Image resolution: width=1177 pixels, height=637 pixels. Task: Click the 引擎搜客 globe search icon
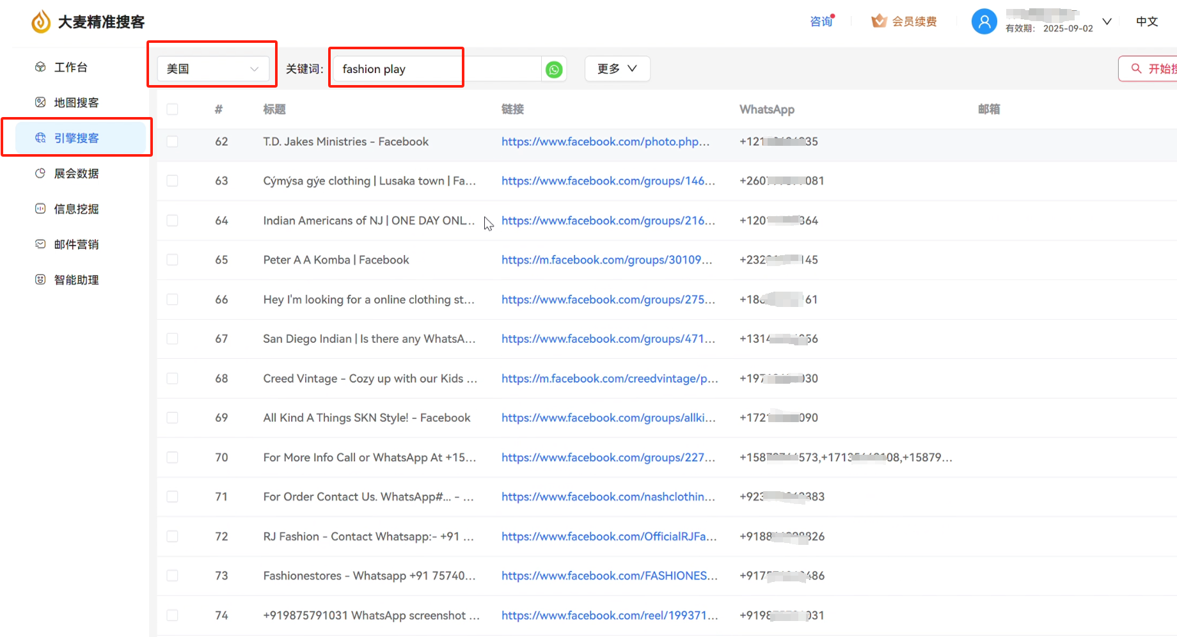point(40,138)
